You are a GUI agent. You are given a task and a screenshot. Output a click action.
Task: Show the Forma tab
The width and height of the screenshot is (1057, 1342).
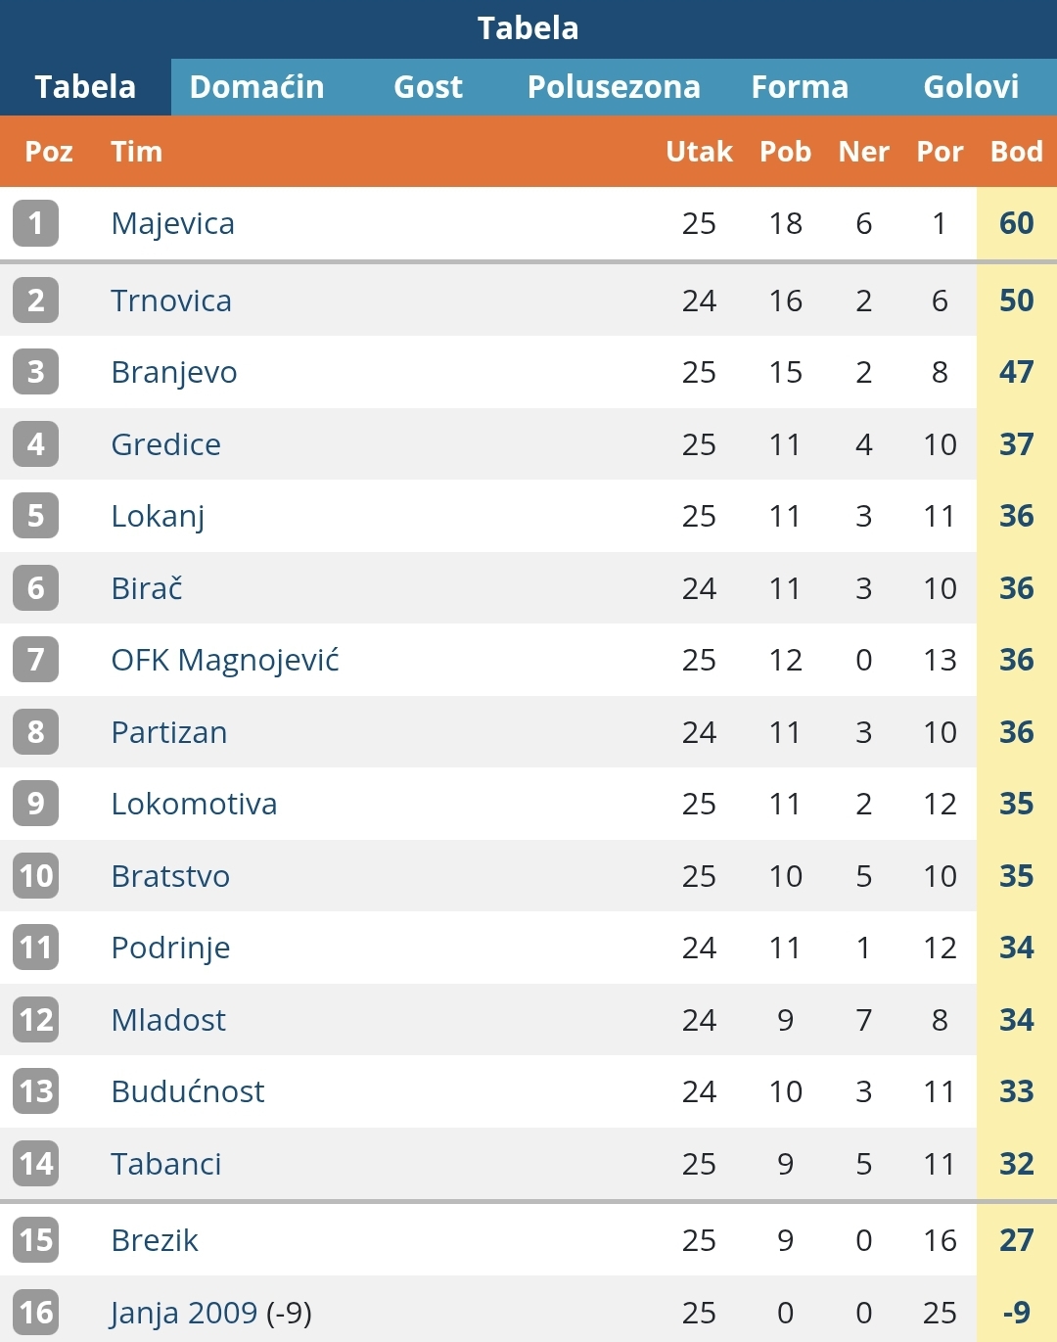coord(800,87)
